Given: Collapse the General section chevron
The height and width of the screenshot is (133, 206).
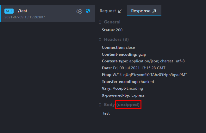Looking at the screenshot, I should point(100,22).
